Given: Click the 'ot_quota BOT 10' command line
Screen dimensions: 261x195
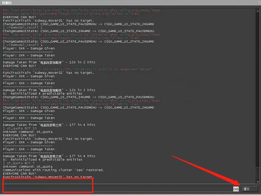Looking at the screenshot, I should click(21, 128).
